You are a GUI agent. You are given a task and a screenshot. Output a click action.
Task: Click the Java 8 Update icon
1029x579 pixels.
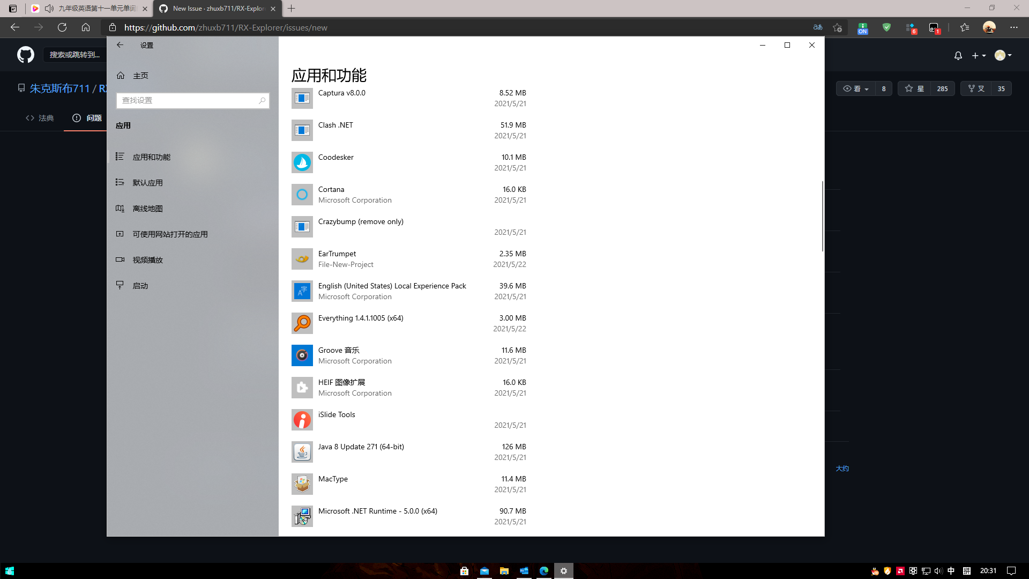click(302, 452)
